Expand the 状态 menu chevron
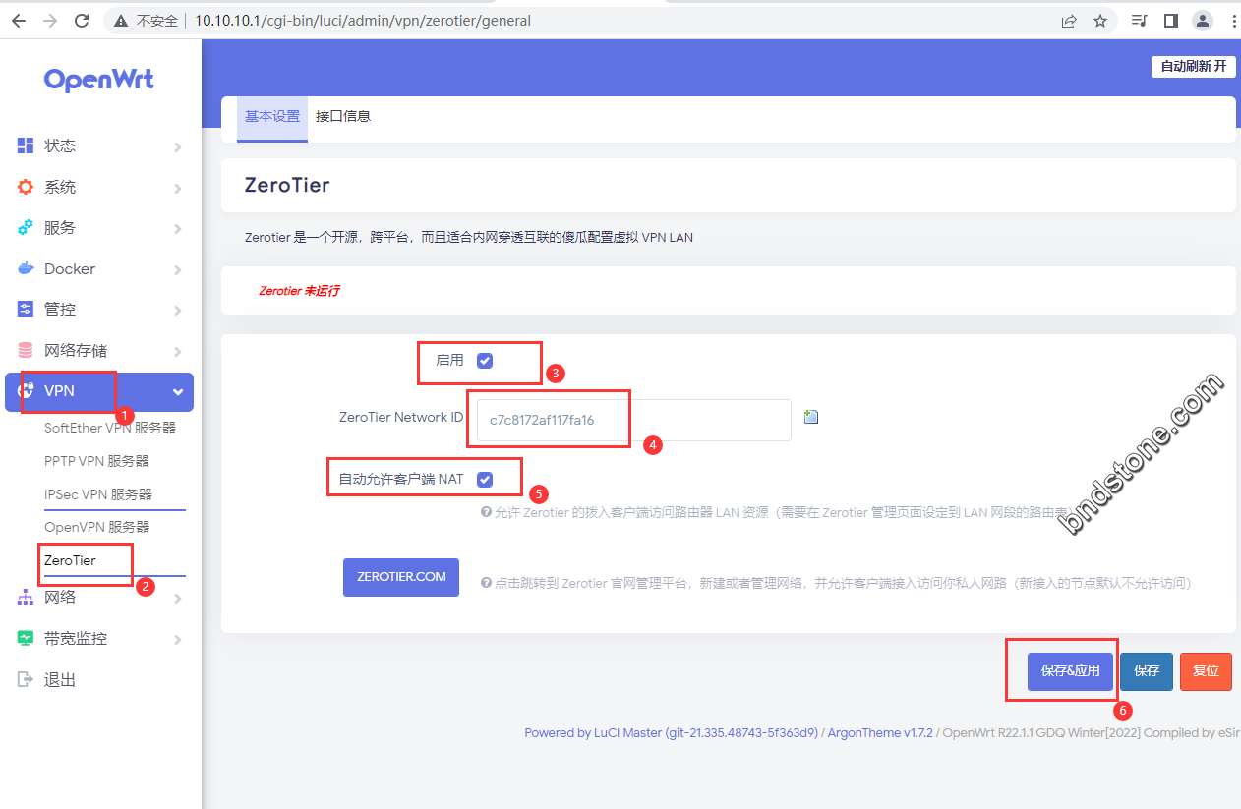 178,146
